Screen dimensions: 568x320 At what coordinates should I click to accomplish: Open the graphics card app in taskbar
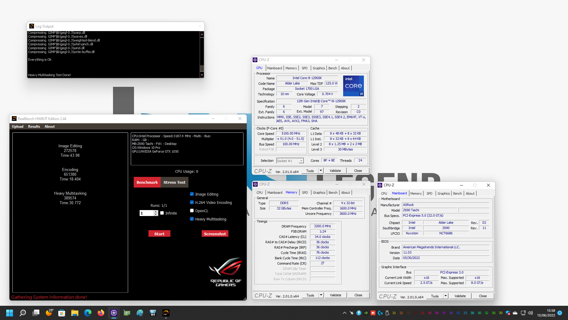pos(127,313)
